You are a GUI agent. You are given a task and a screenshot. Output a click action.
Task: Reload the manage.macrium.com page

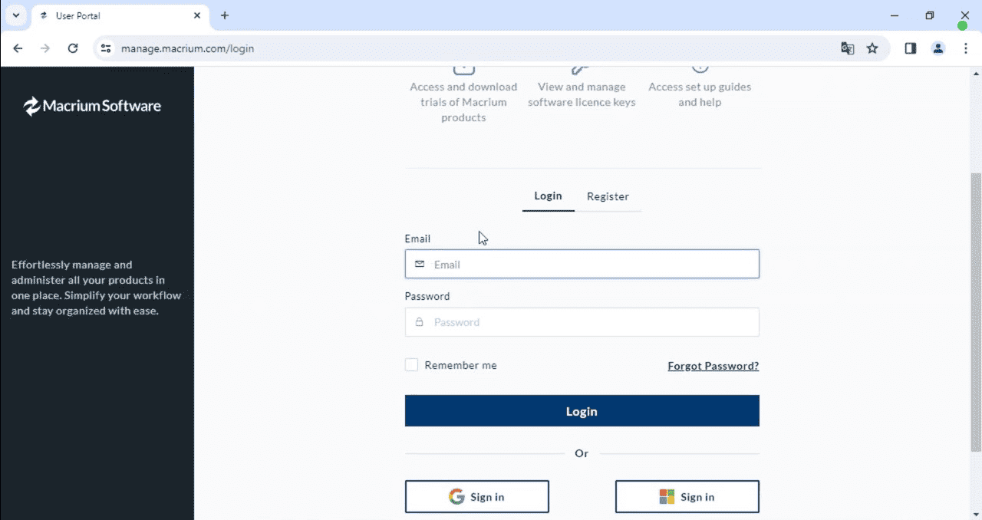tap(73, 48)
